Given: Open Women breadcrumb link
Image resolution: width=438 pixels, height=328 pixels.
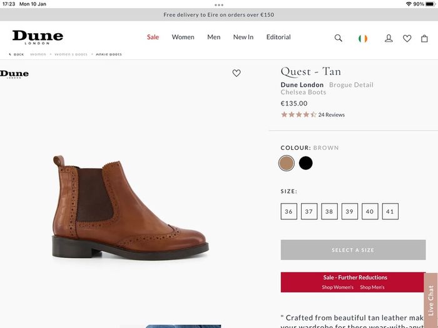Looking at the screenshot, I should [x=38, y=54].
